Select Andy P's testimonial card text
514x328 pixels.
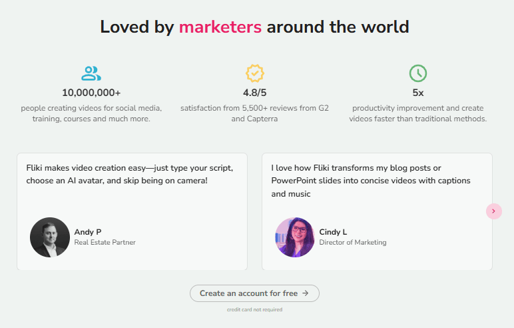(x=117, y=174)
